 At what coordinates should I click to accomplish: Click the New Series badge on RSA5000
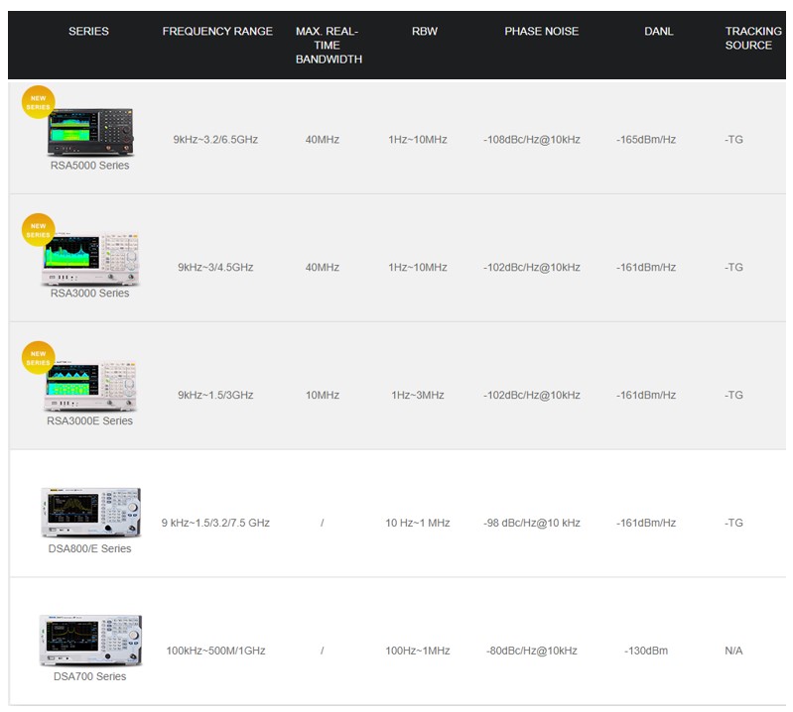click(38, 102)
